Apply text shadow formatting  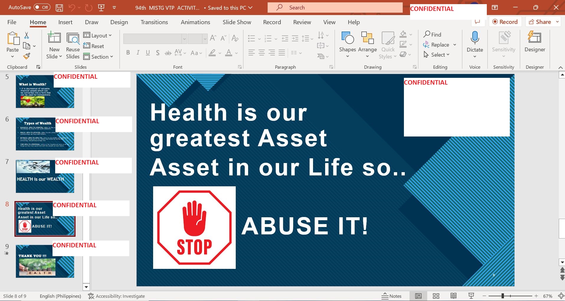click(x=158, y=53)
